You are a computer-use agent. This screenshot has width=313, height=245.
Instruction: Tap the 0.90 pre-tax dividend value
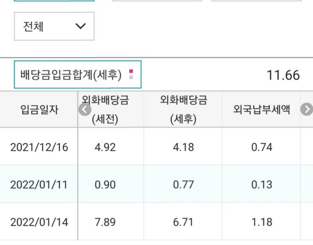click(105, 184)
